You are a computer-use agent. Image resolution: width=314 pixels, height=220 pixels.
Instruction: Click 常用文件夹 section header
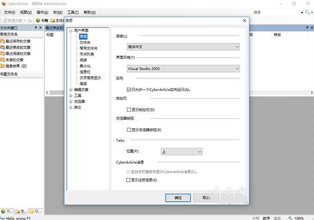click(x=22, y=34)
